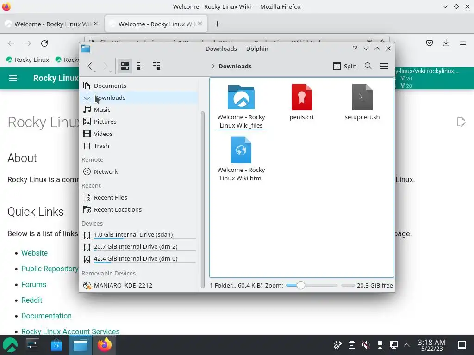The image size is (474, 355).
Task: Click Firefox forward arrow
Action: [x=28, y=43]
